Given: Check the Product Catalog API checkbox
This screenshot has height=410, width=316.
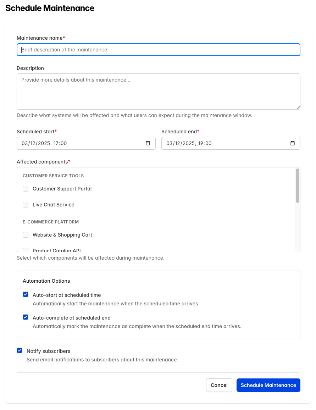Looking at the screenshot, I should pyautogui.click(x=26, y=250).
